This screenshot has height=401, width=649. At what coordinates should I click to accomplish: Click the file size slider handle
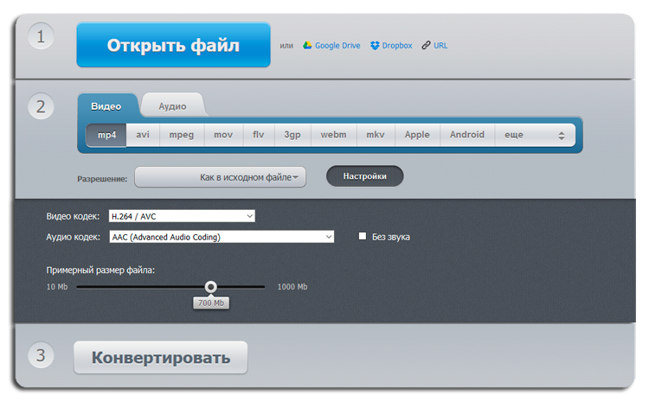(211, 286)
